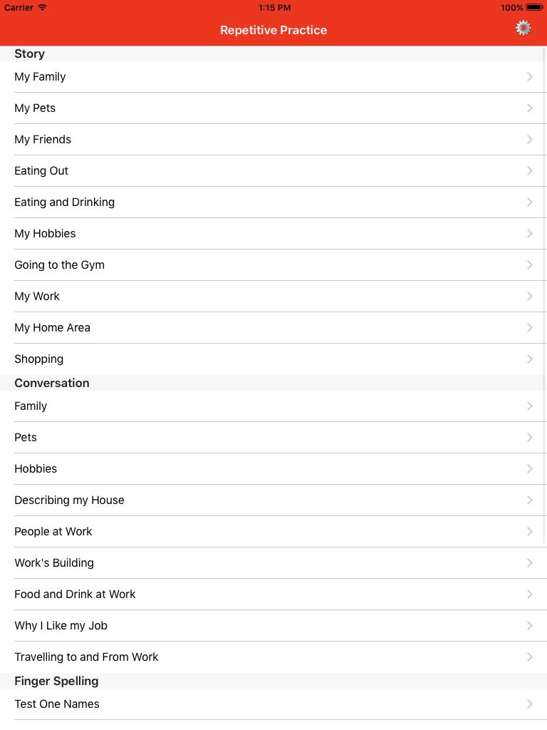Open People at Work conversation
The image size is (547, 730).
pos(273,531)
